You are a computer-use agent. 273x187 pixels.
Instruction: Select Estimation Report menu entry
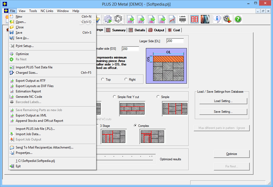52,91
